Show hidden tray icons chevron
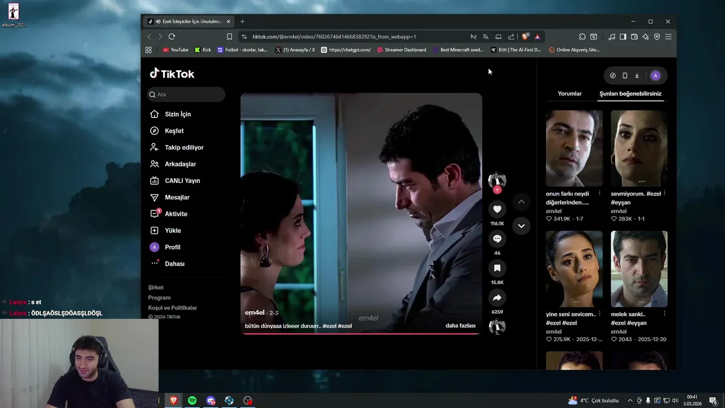 pyautogui.click(x=630, y=401)
